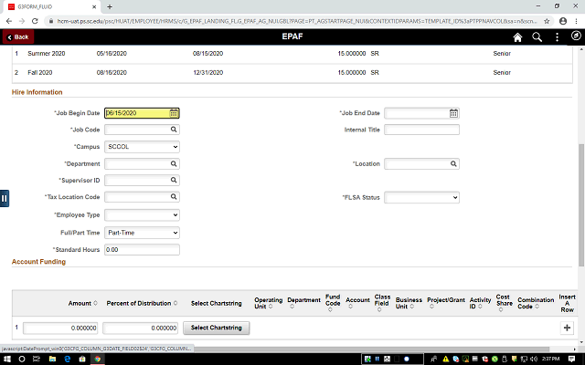Bookmark this page with the star
The image size is (585, 365).
point(547,21)
